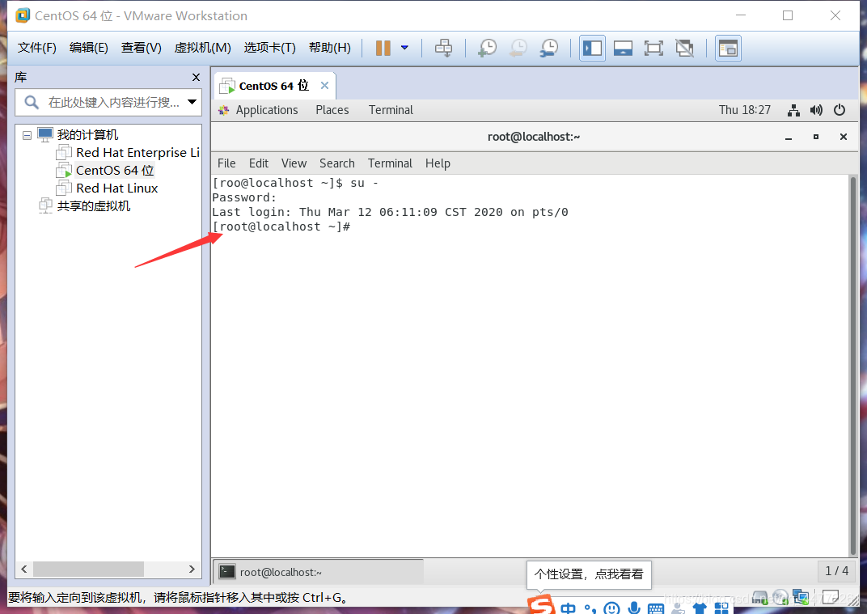Send Ctrl+Alt+Del to the VM
867x614 pixels.
[x=443, y=48]
